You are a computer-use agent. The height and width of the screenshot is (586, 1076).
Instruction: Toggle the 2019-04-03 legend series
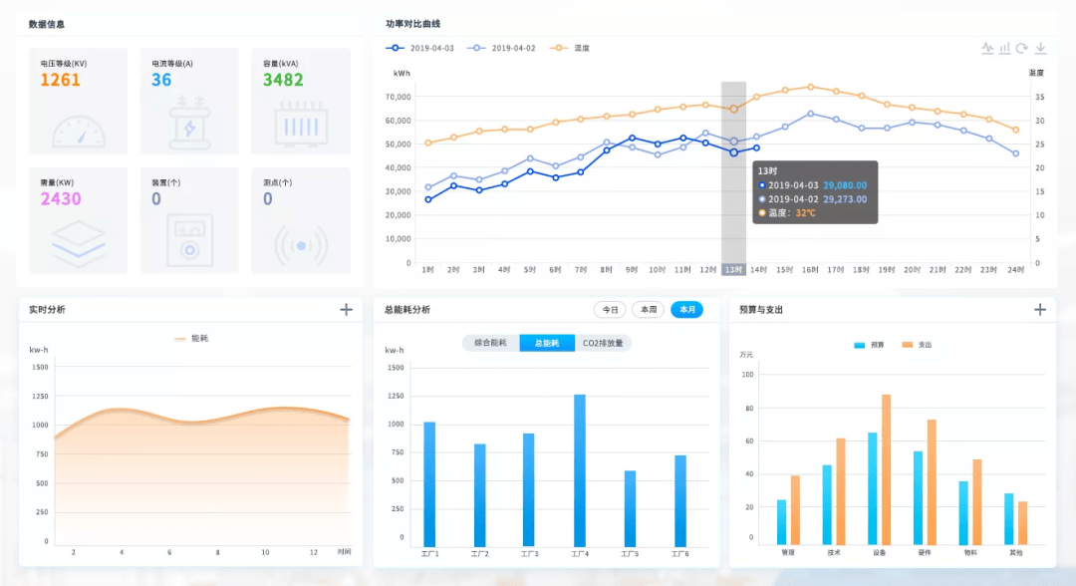click(420, 48)
